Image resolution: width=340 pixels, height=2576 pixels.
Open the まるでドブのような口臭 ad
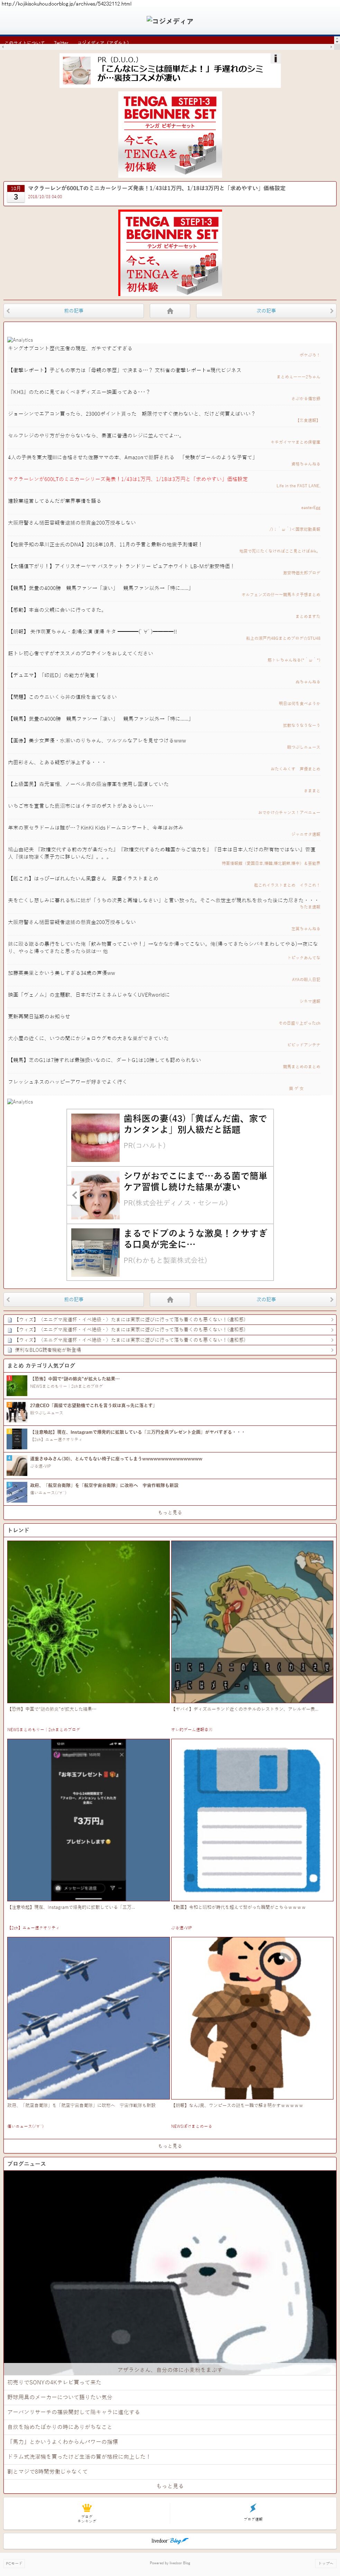tap(170, 1251)
